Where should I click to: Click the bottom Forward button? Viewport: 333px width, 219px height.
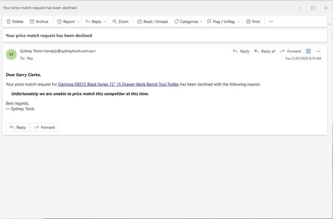pyautogui.click(x=44, y=128)
